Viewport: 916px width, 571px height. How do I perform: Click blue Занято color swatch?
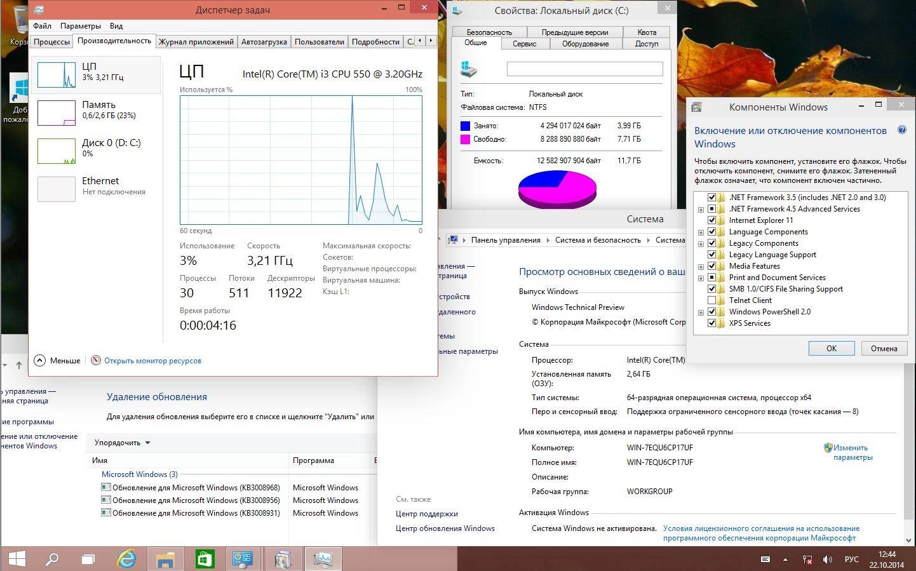coord(466,126)
